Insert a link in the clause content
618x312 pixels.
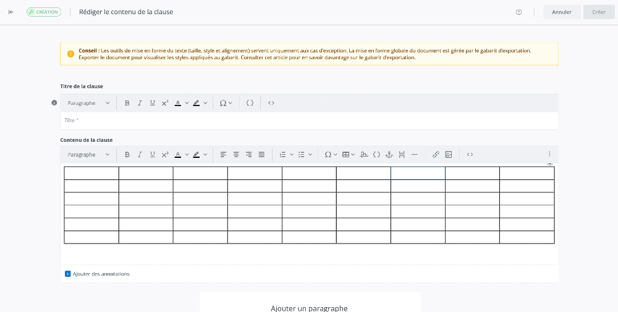[x=436, y=155]
